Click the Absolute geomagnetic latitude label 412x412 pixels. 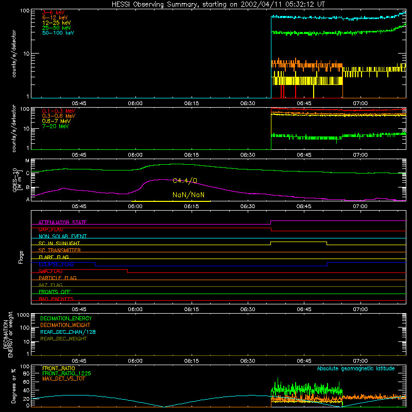[356, 368]
